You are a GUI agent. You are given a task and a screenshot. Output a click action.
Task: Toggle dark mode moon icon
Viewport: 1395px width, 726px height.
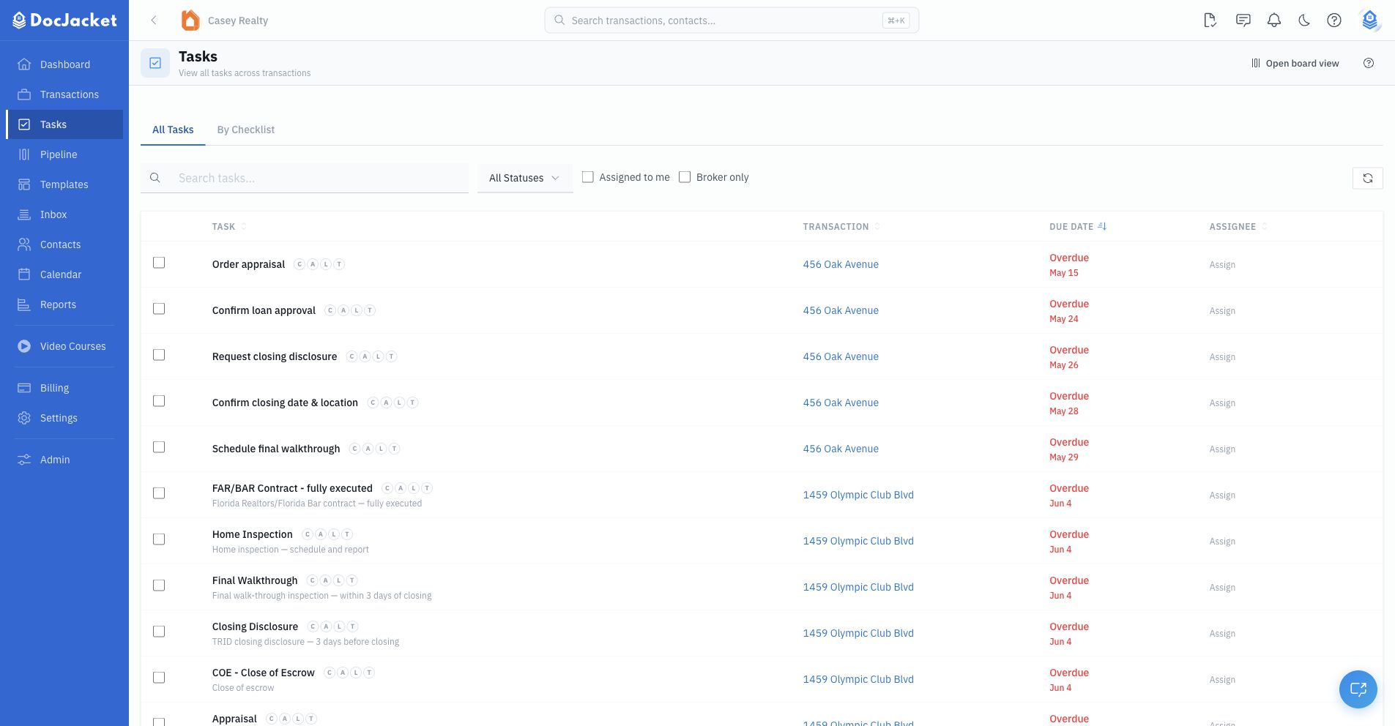pyautogui.click(x=1304, y=20)
